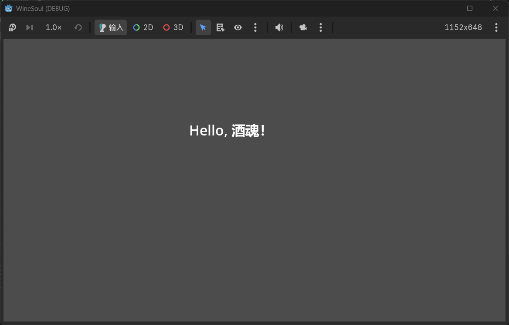Select 2D node selection mode
This screenshot has height=325, width=509.
coord(143,27)
